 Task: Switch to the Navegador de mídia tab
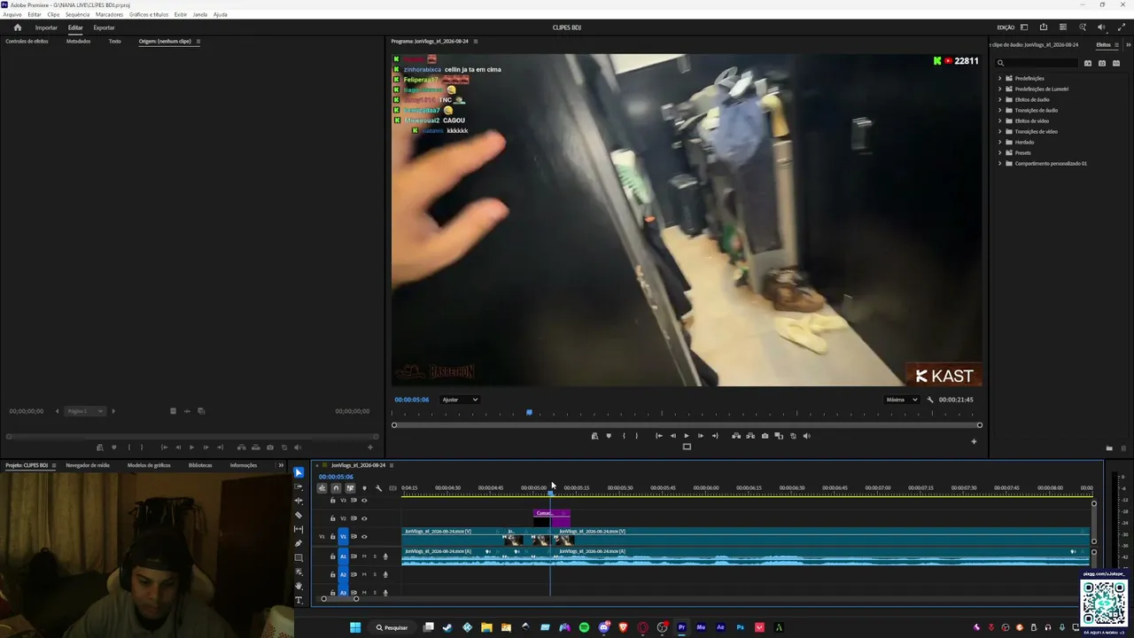tap(88, 465)
